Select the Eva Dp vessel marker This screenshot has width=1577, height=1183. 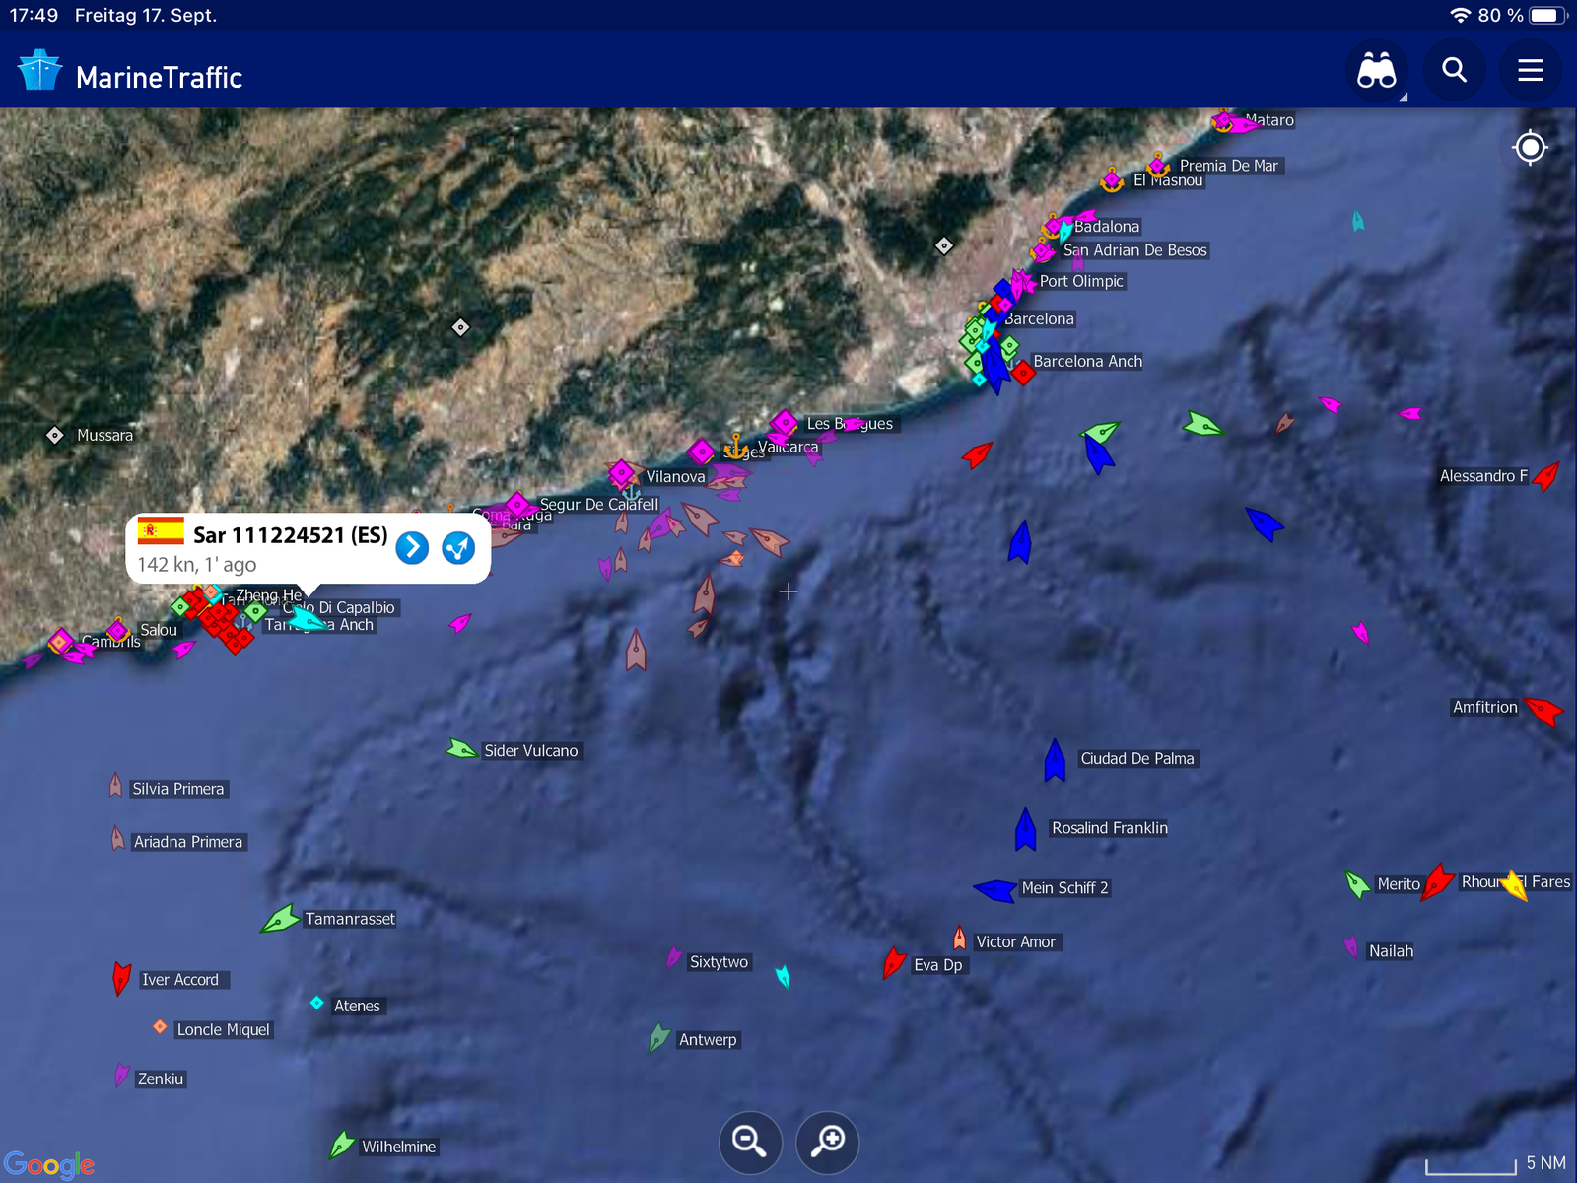pos(894,962)
